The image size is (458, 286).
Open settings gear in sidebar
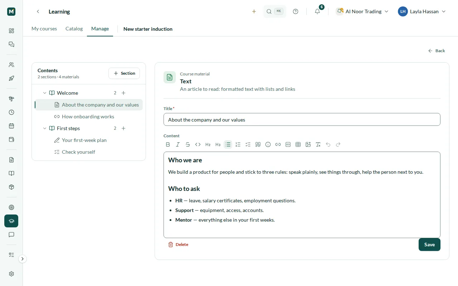coord(11,274)
